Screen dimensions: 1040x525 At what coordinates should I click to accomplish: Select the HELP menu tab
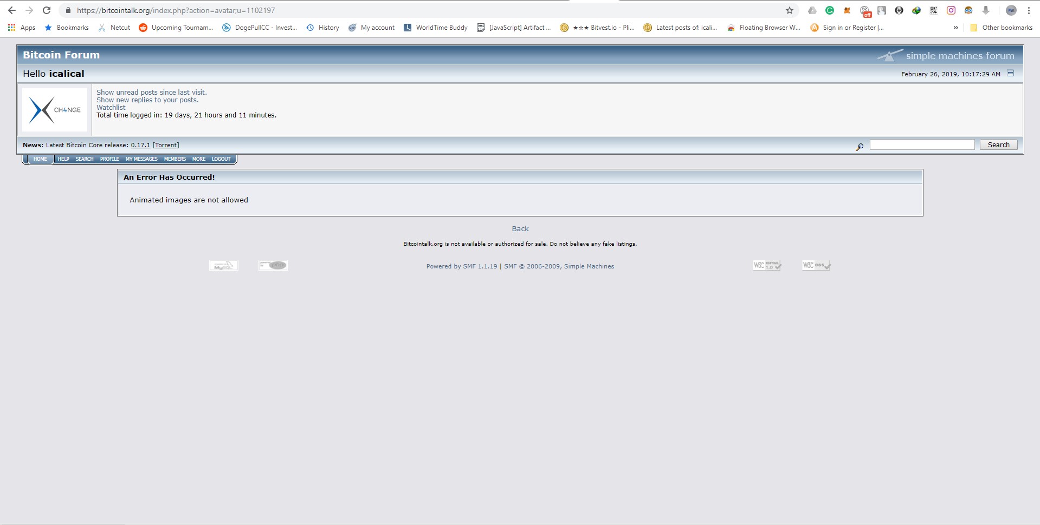pos(63,159)
